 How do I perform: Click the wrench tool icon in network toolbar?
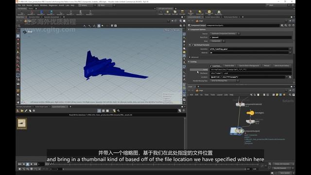point(251,95)
